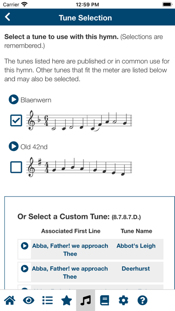Screen dimensions: 175x311
Task: Select the music note tab
Action: click(x=86, y=300)
